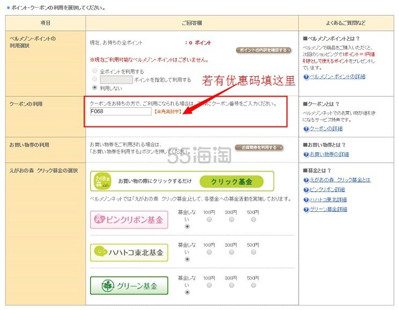Screen dimensions: 399x310
Task: Click the ハハトコ東北基金 banner
Action: [x=129, y=253]
